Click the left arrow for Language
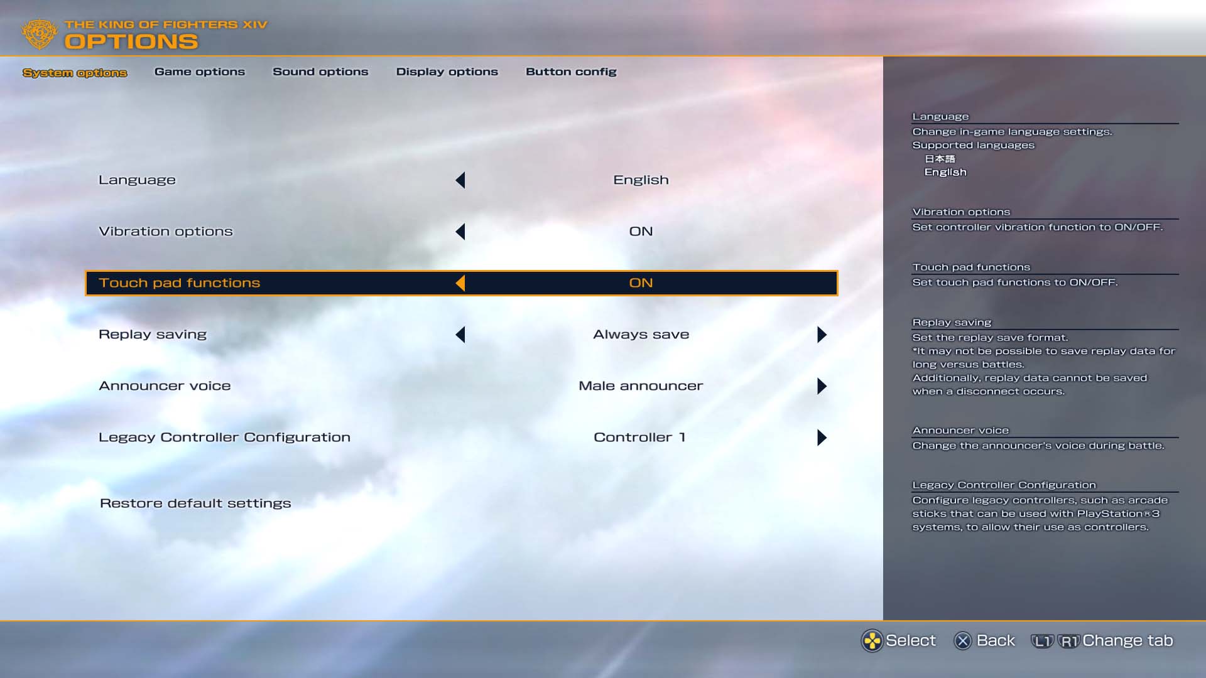The width and height of the screenshot is (1206, 678). tap(460, 180)
